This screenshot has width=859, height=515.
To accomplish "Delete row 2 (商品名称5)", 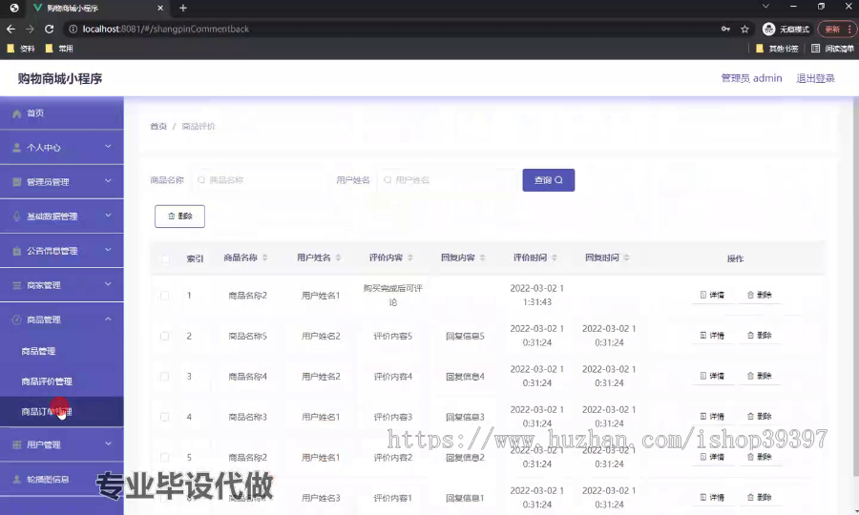I will [x=760, y=336].
